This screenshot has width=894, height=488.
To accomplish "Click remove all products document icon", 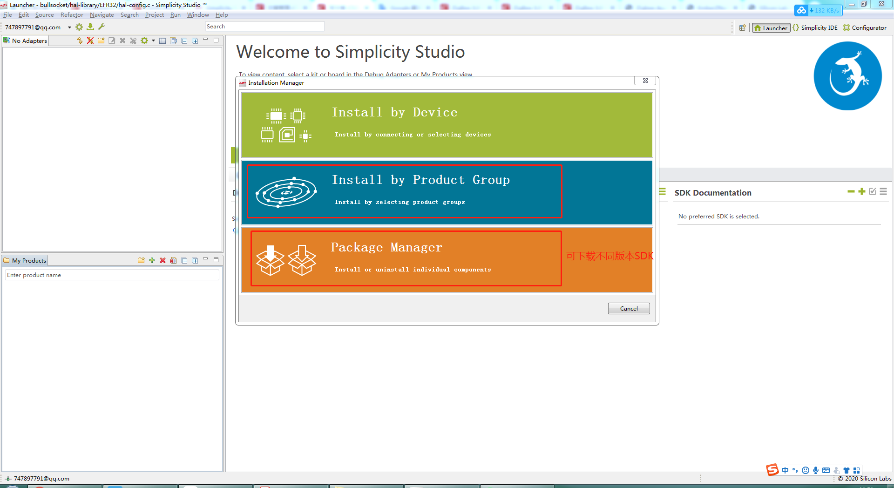I will [173, 260].
